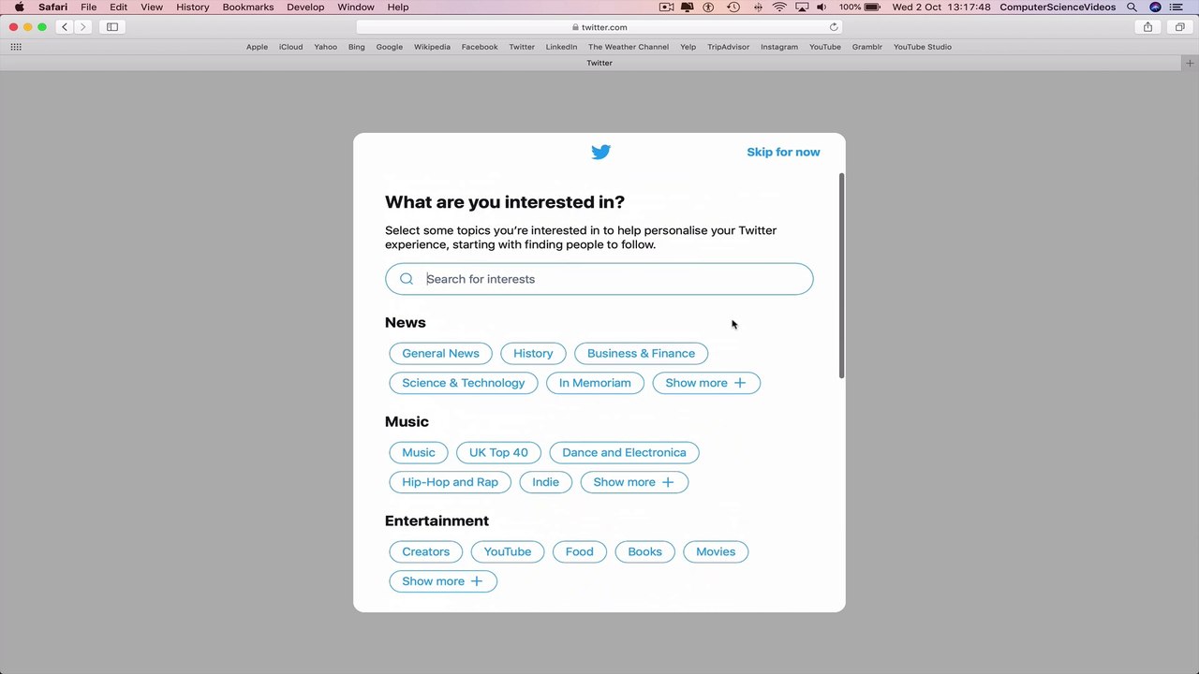Open Notification Centre list icon
The image size is (1199, 674).
coord(1177,7)
